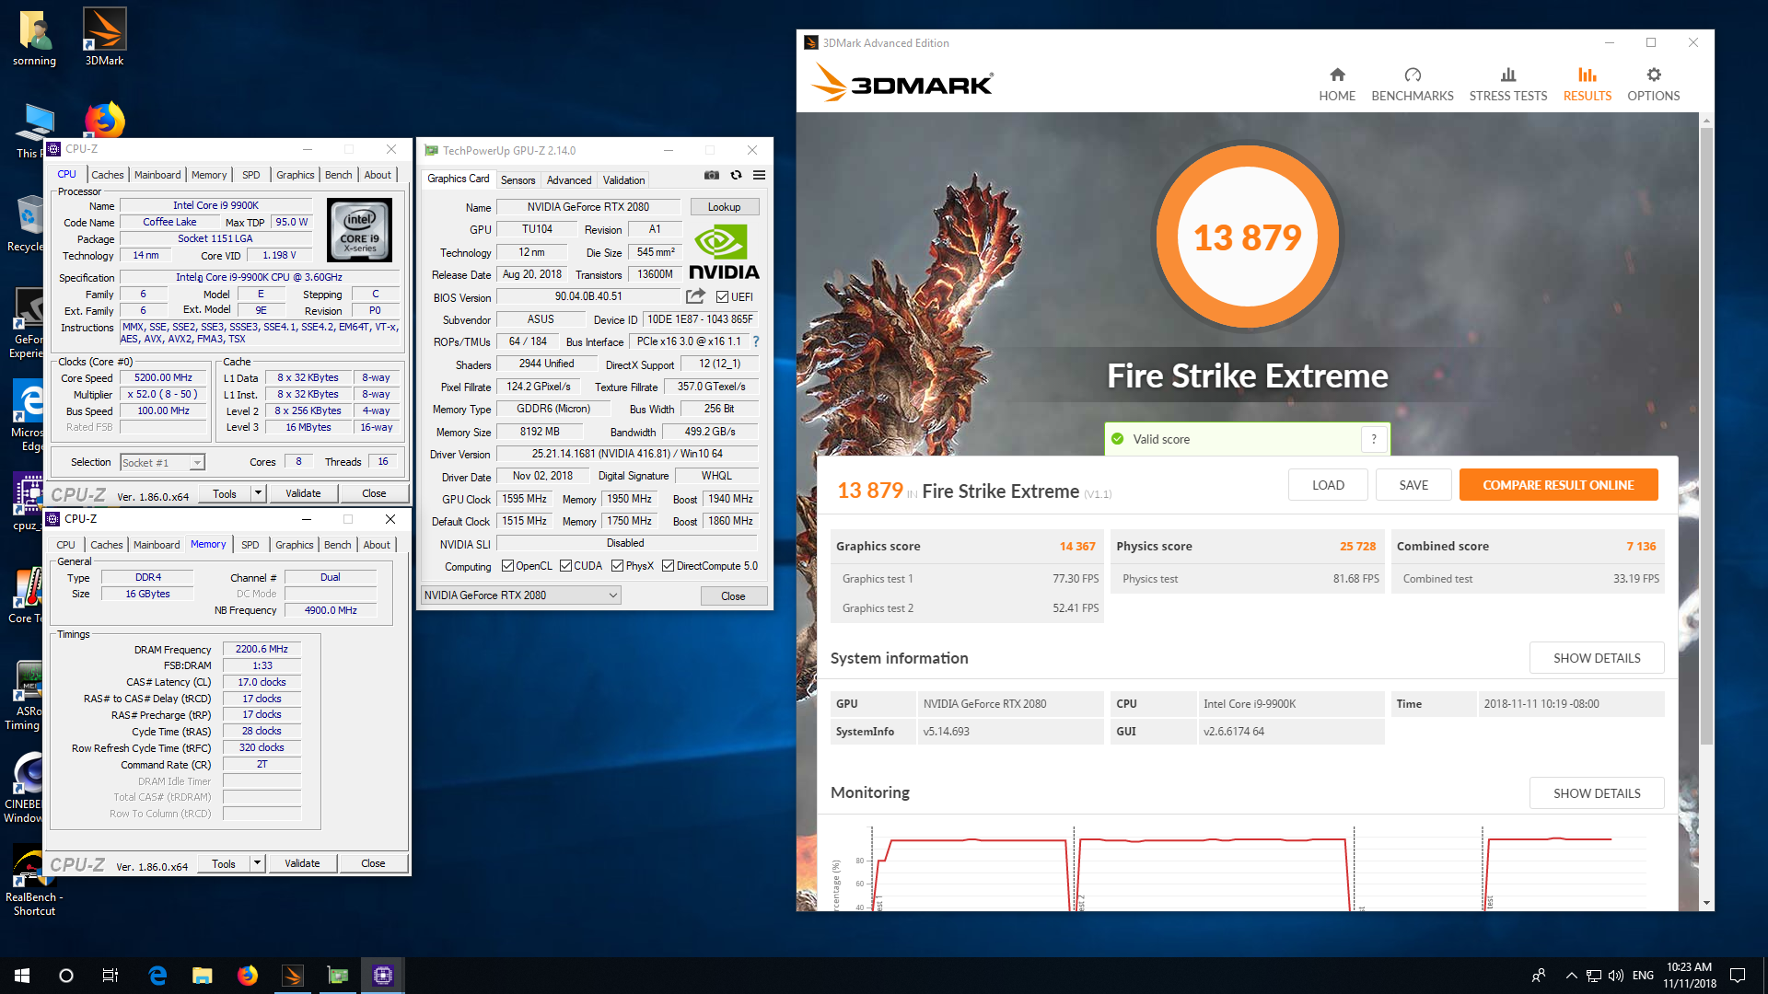Toggle the DirectCompute 5.0 checkbox

[668, 566]
